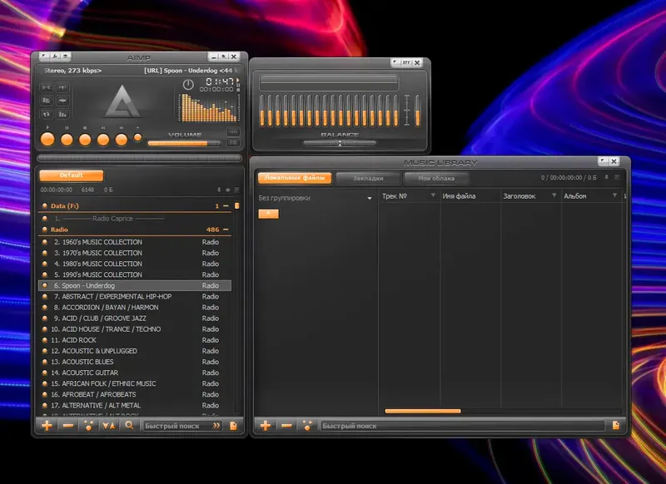Open preferences with the wrench icon
666x484 pixels.
click(55, 56)
